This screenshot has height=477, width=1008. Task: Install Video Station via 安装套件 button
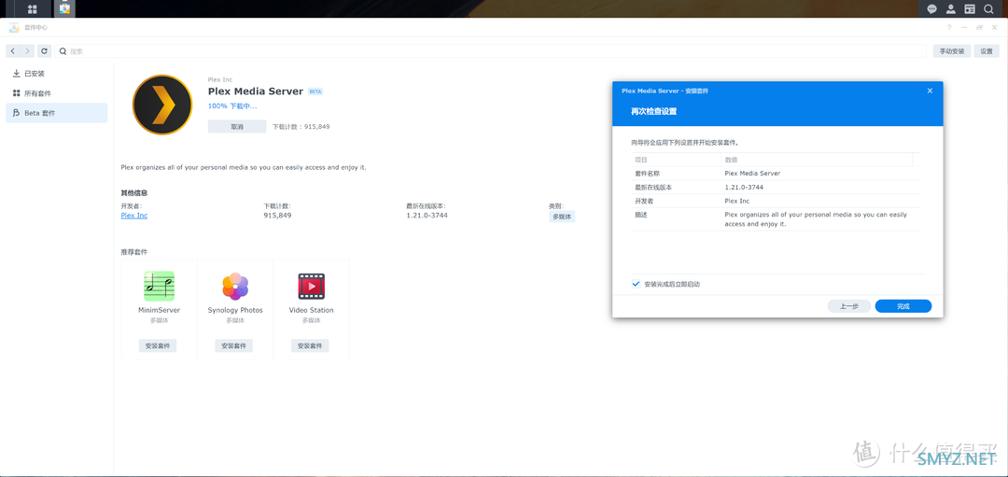[x=310, y=346]
